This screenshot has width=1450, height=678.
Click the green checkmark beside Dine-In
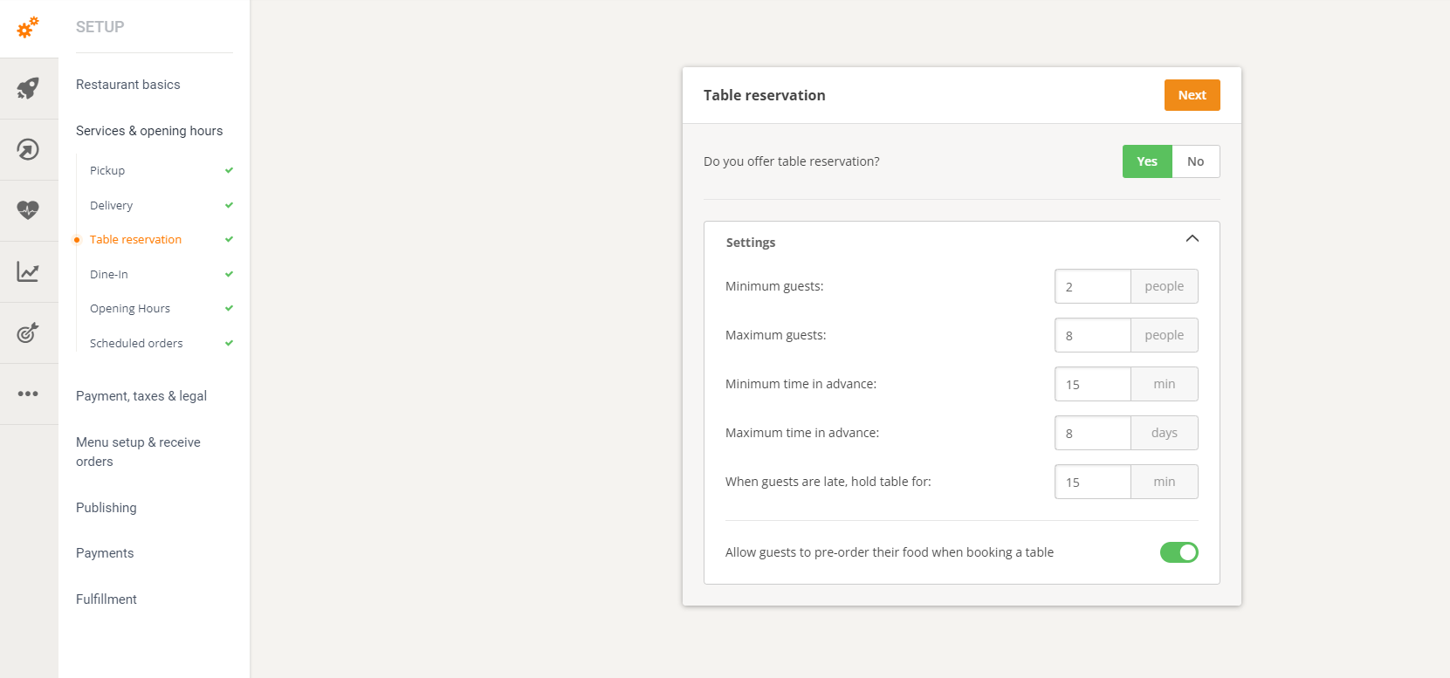229,274
